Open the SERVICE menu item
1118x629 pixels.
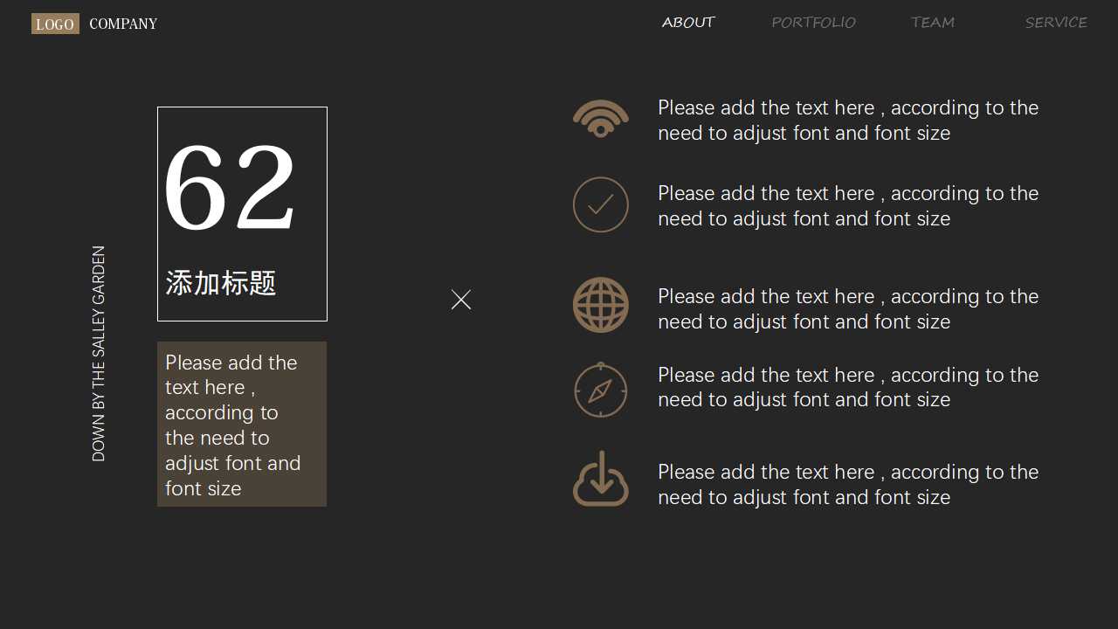(x=1055, y=23)
